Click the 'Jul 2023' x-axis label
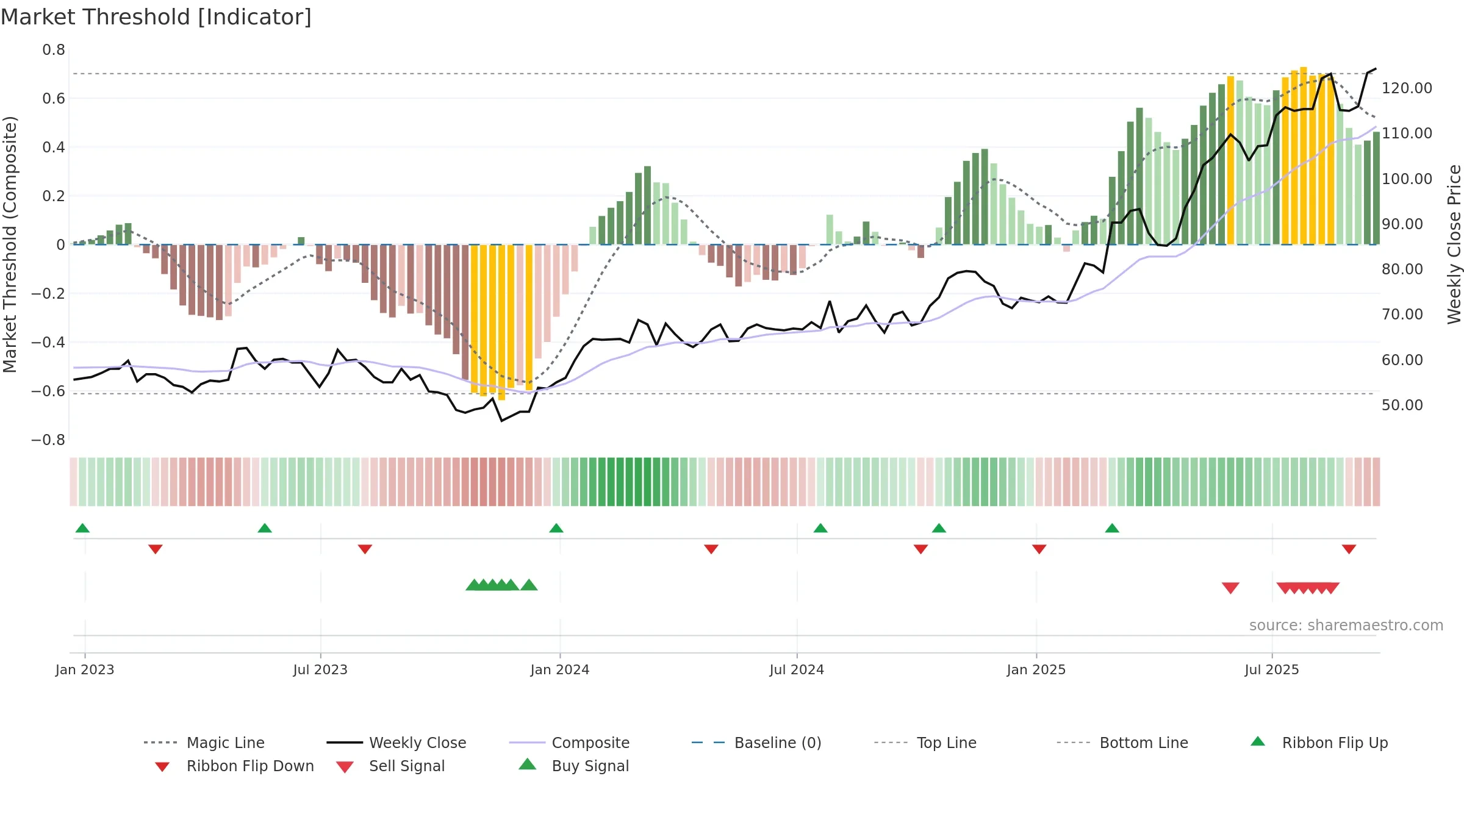The width and height of the screenshot is (1464, 823). (320, 669)
